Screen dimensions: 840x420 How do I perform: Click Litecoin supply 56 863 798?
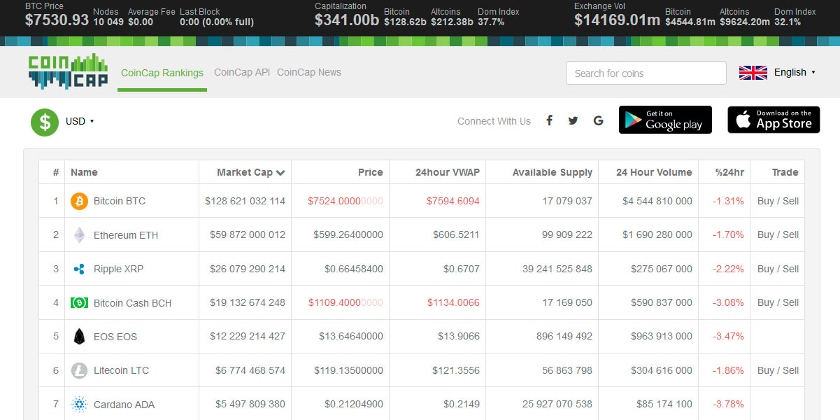[567, 370]
